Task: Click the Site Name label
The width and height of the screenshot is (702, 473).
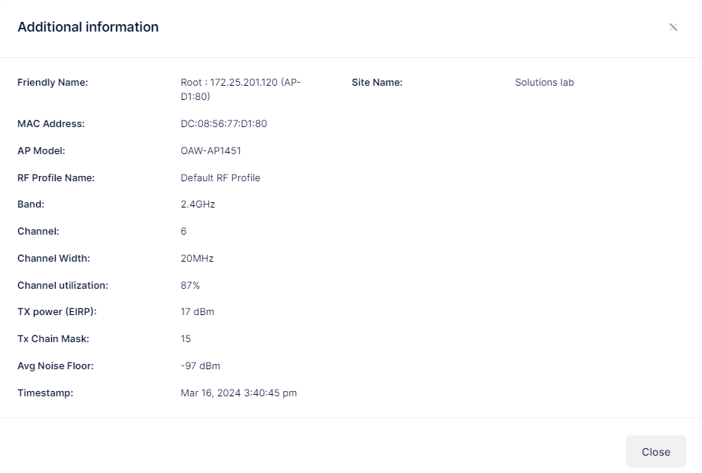Action: (x=377, y=83)
